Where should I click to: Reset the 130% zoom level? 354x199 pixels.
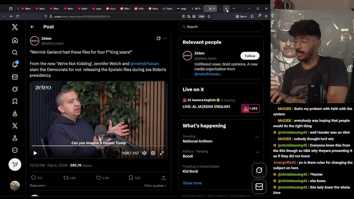201,16
